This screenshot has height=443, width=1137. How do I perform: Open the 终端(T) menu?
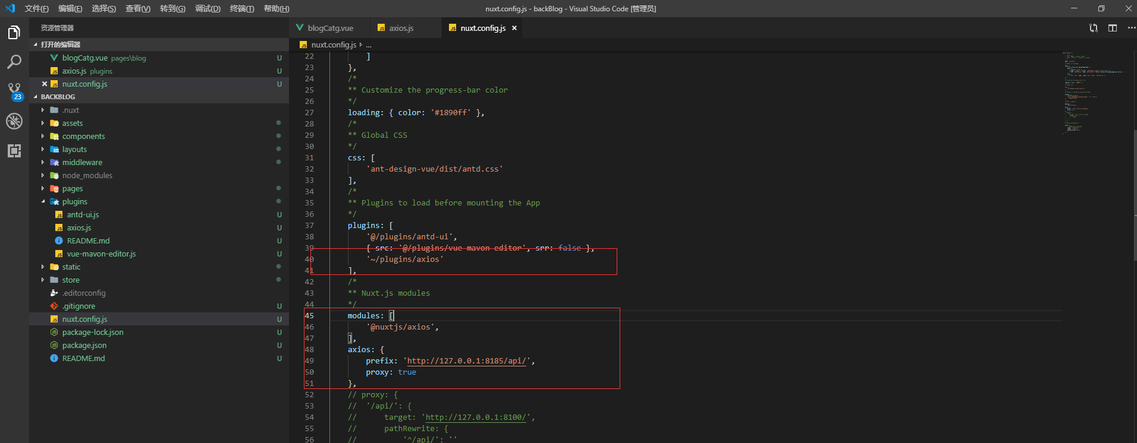point(242,8)
